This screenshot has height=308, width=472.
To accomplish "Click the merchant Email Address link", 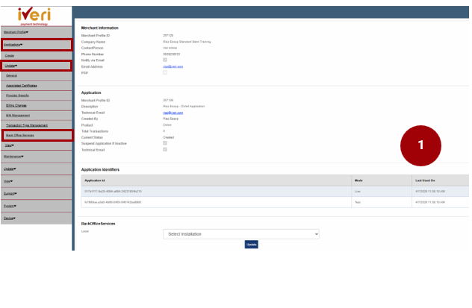I will (173, 66).
